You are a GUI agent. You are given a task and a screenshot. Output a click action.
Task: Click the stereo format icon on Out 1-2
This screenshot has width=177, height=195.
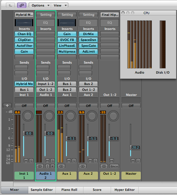(104, 166)
